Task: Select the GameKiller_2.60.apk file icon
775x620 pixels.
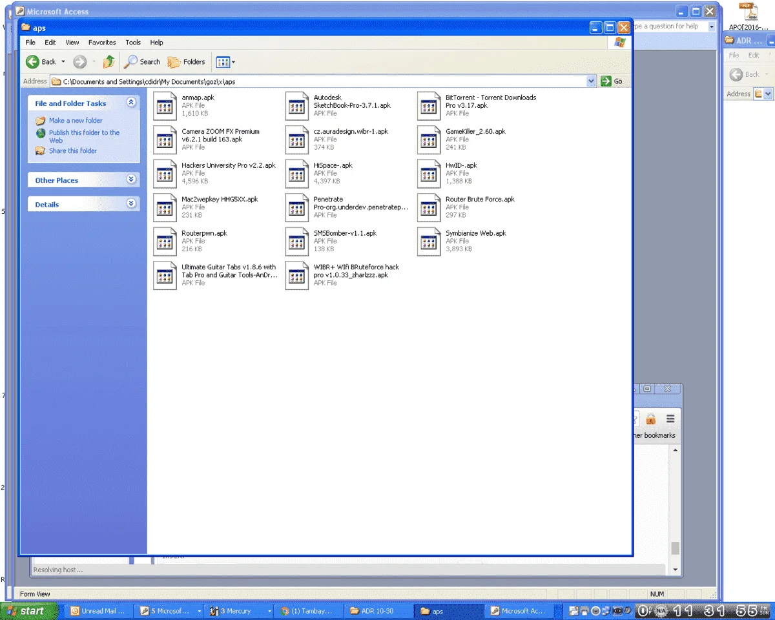Action: pyautogui.click(x=429, y=139)
